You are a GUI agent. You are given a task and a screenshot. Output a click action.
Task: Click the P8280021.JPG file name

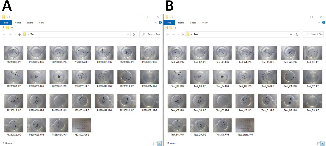point(150,110)
